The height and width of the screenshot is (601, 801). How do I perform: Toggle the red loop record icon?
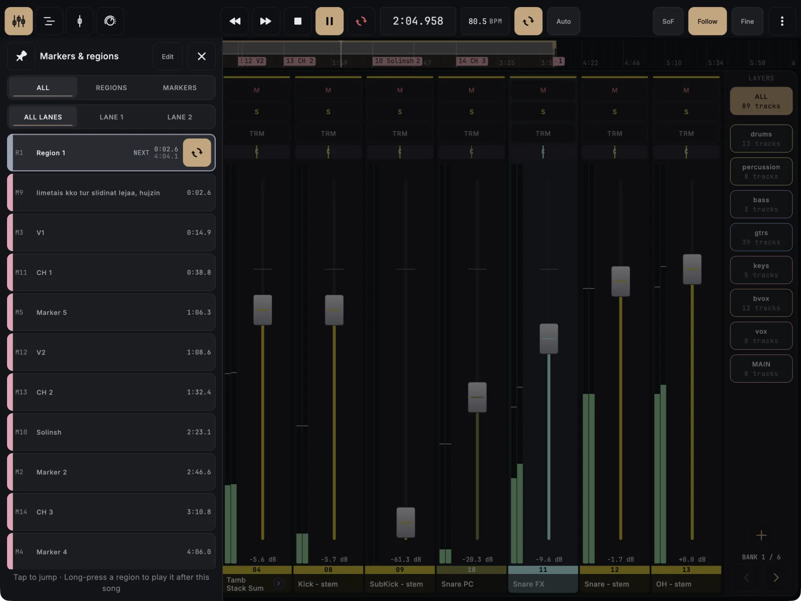pos(361,21)
